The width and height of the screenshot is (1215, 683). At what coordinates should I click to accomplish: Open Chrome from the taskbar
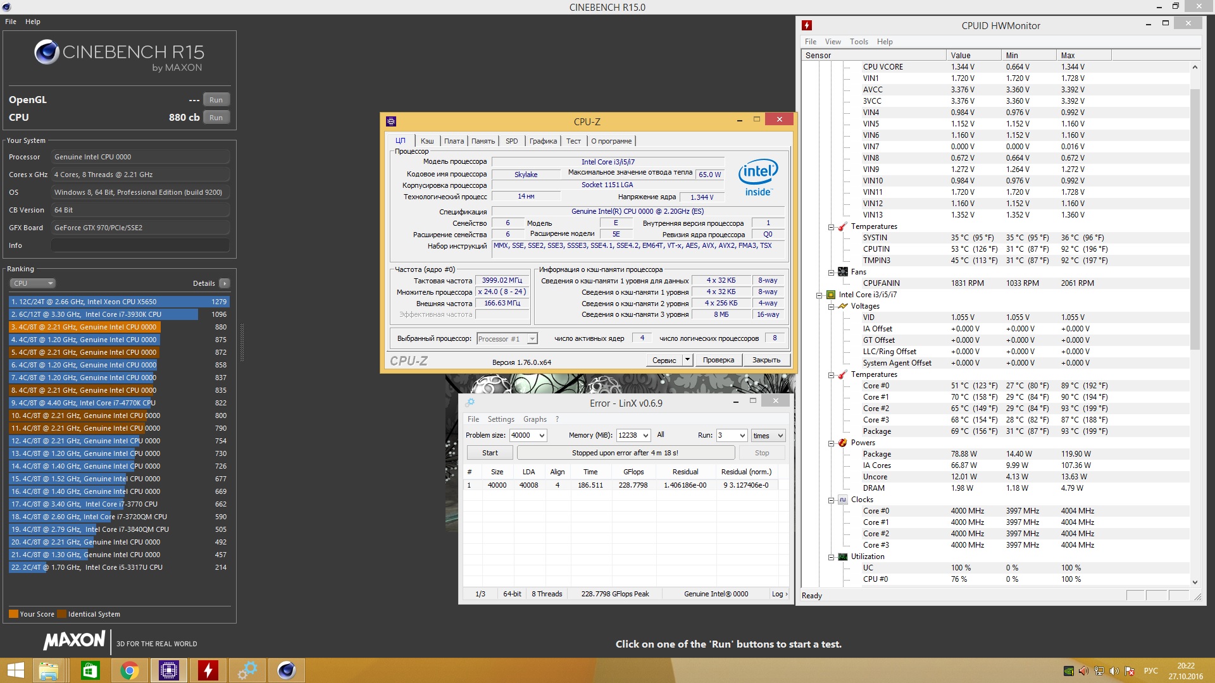pos(129,670)
